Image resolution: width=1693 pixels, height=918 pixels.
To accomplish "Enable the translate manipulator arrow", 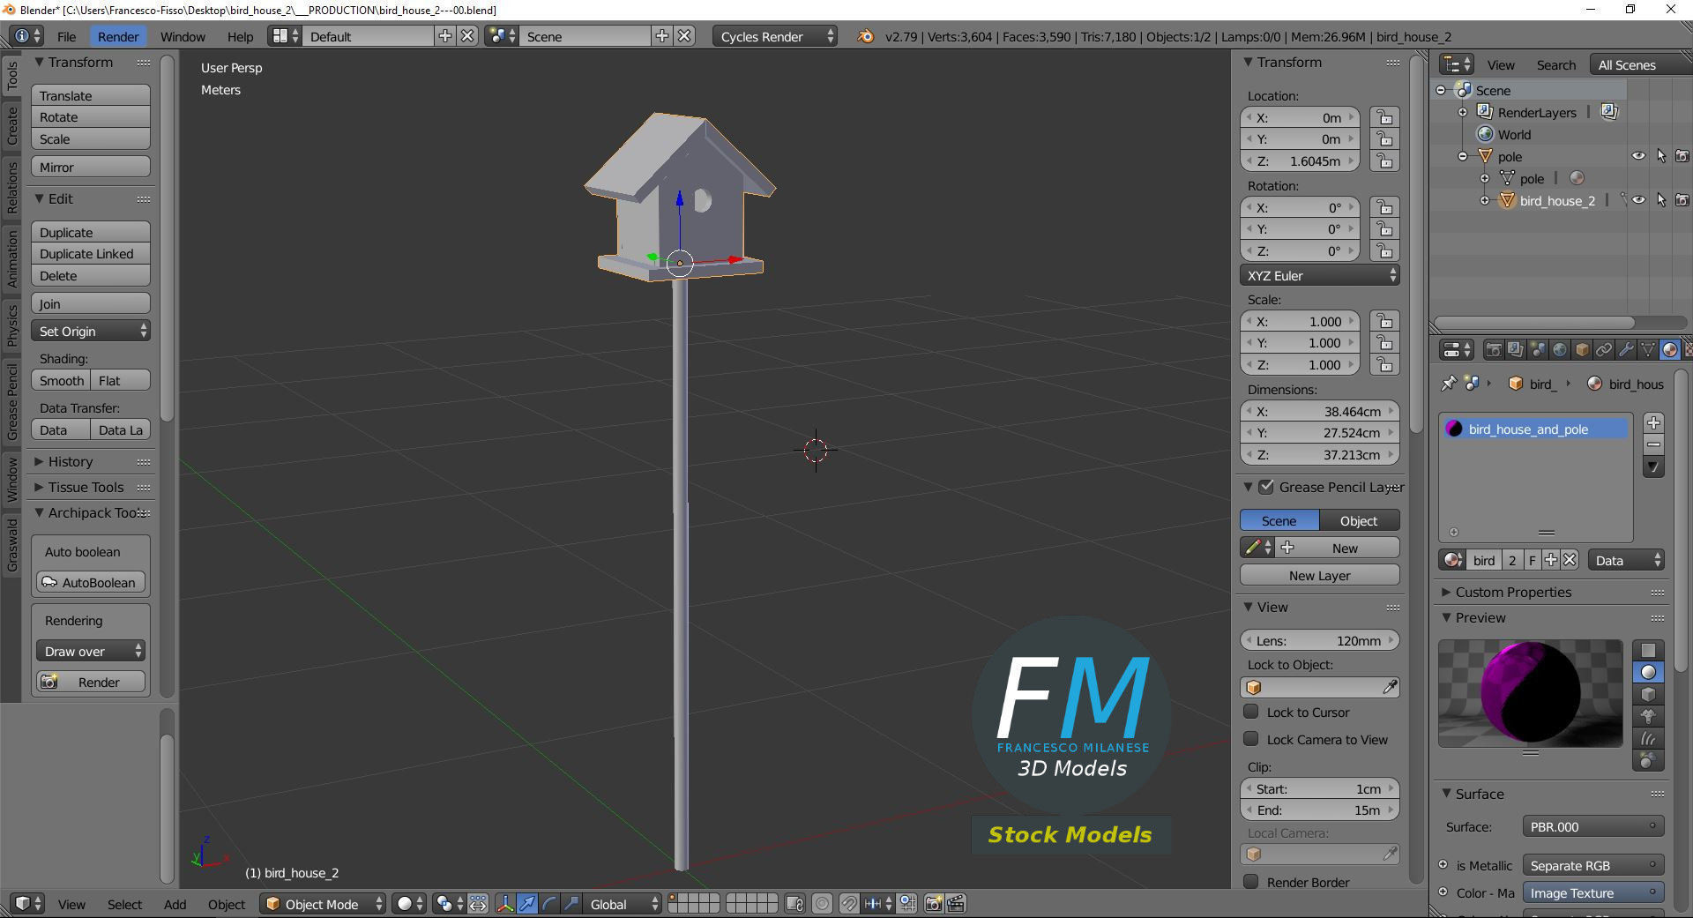I will pos(527,904).
